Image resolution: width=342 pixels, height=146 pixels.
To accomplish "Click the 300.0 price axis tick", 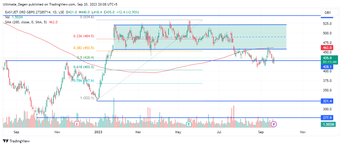I will coord(327,109).
